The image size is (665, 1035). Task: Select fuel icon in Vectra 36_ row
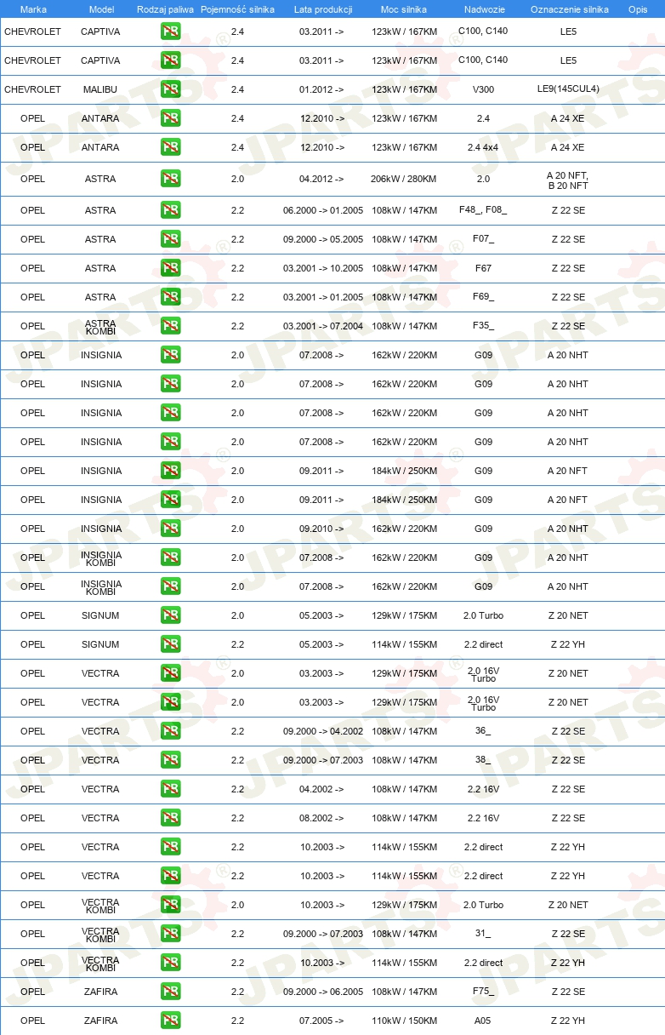click(171, 731)
